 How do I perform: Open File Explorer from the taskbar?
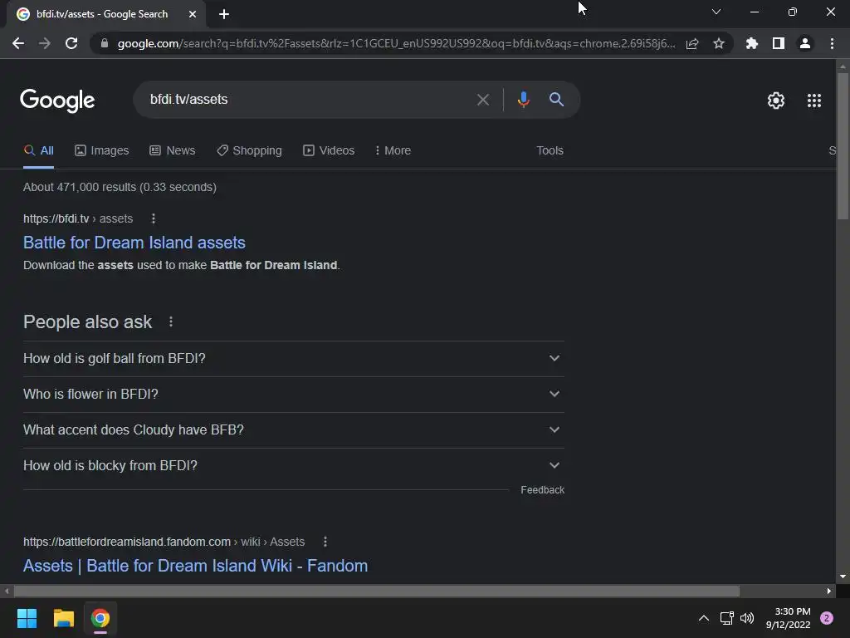63,618
